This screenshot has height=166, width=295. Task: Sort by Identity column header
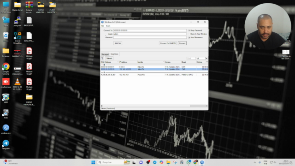[151, 62]
